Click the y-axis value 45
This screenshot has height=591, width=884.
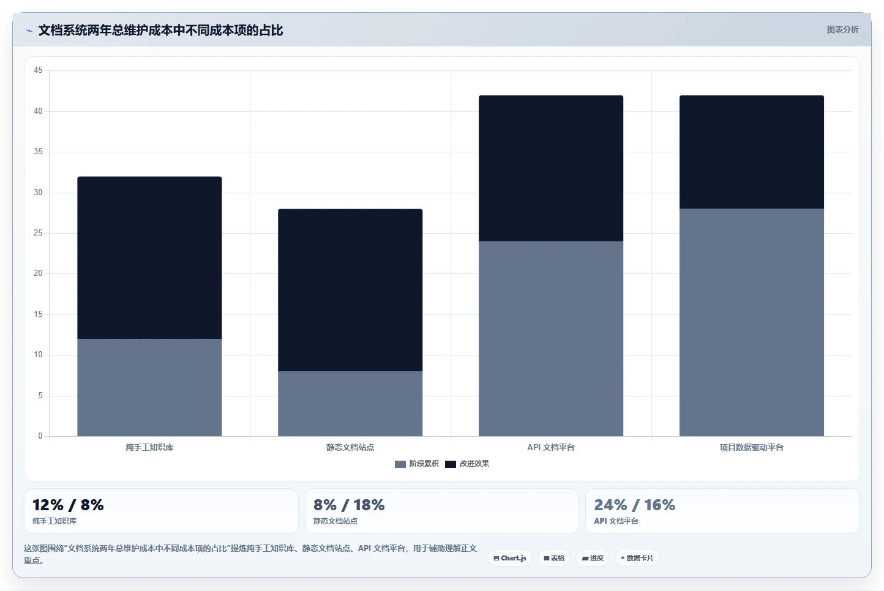coord(38,70)
